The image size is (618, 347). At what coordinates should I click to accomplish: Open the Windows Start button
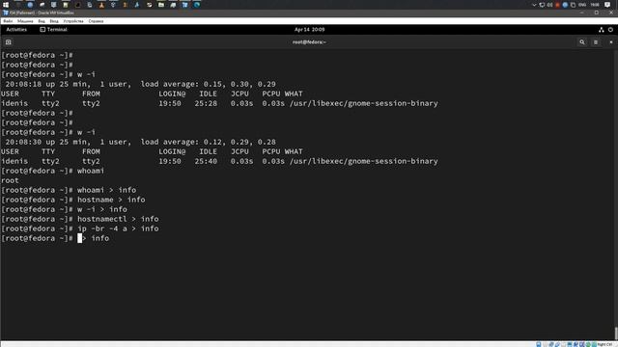6,5
